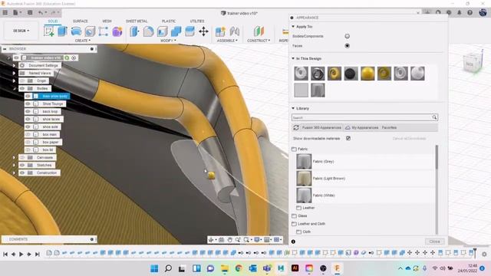Select the Press Pull tool
The height and width of the screenshot is (276, 491).
(134, 31)
